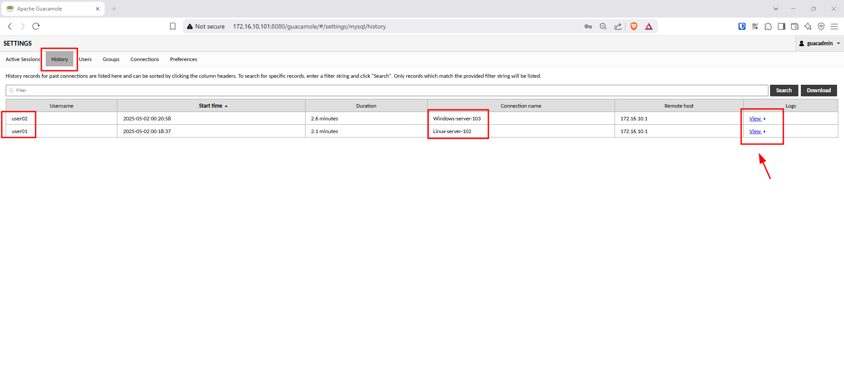Open Brave Shields lion icon
The image size is (844, 380).
[x=634, y=26]
